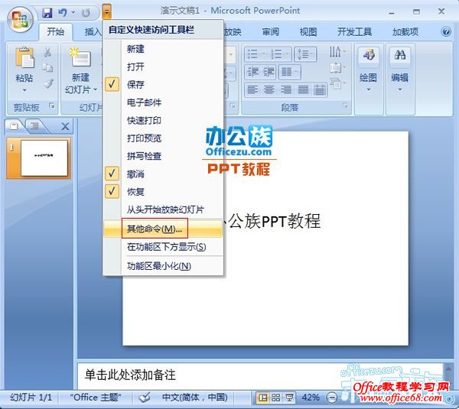The image size is (459, 409).
Task: Open the Undo history dropdown arrow
Action: pyautogui.click(x=73, y=12)
